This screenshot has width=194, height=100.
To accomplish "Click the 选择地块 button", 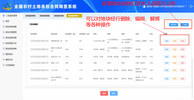I will click(173, 25).
